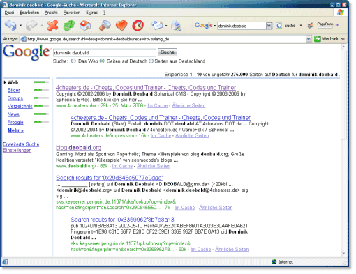Screen dimensions: 356x274
Task: Open the Google toolbar logo dropdown
Action: 214,26
